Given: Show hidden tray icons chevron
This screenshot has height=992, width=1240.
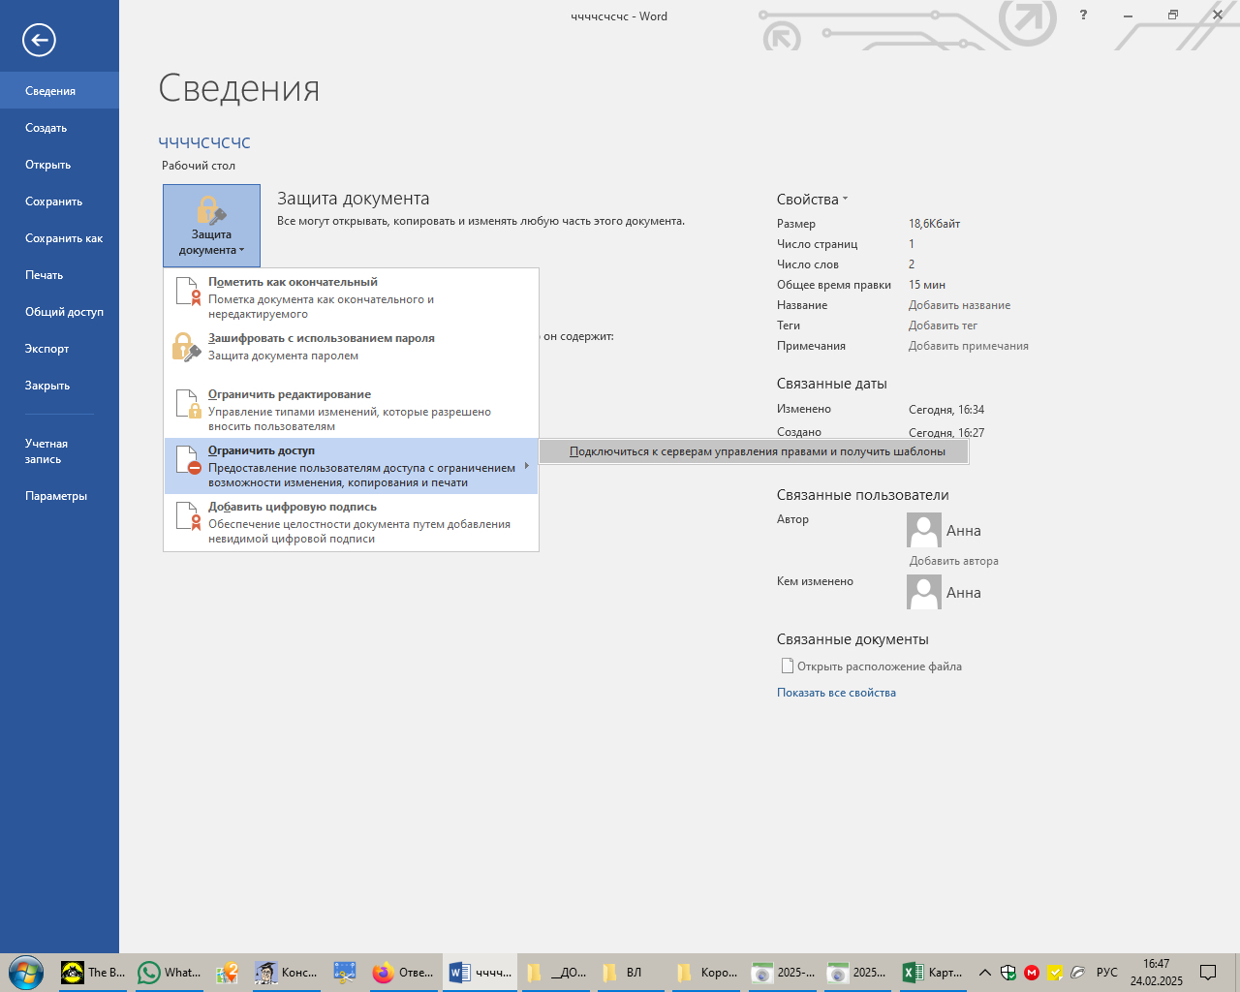Looking at the screenshot, I should tap(985, 973).
